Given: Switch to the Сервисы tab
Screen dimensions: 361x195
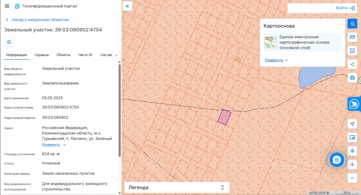Looking at the screenshot, I should (x=42, y=55).
